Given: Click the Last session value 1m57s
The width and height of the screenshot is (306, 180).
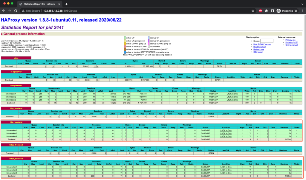Looking at the screenshot, I should pyautogui.click(x=113, y=97).
